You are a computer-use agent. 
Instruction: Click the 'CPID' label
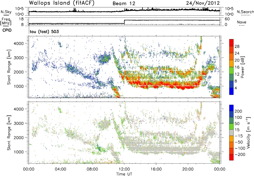coord(7,30)
